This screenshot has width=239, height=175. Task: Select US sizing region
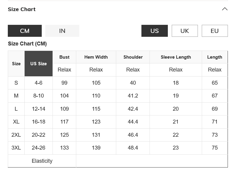pos(154,31)
